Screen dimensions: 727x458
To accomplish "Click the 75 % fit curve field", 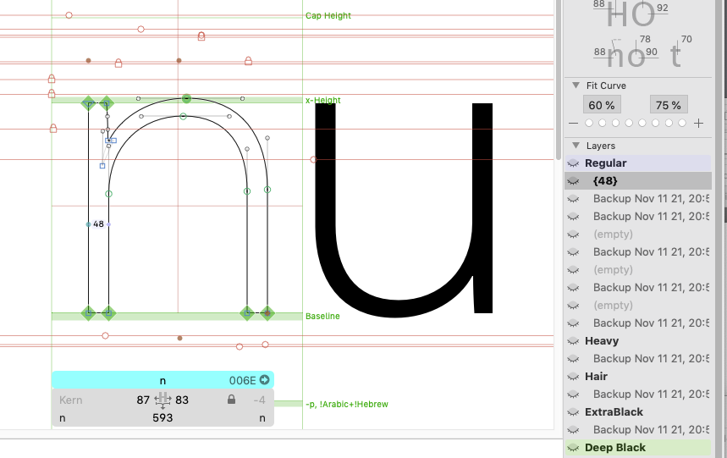I will tap(668, 105).
